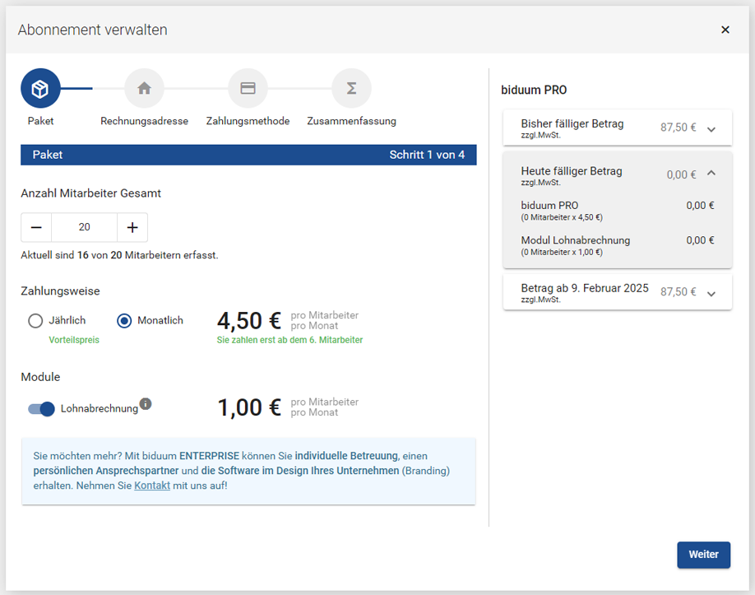Close the Abonnement verwalten dialog

(725, 29)
